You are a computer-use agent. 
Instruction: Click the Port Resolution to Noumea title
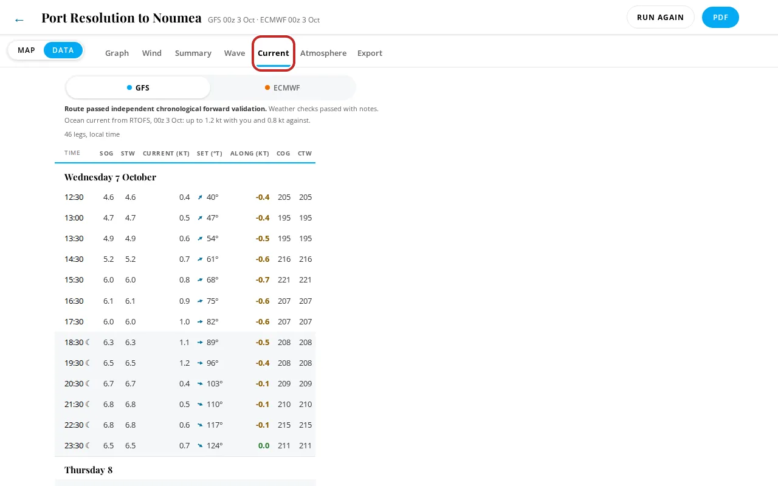122,18
